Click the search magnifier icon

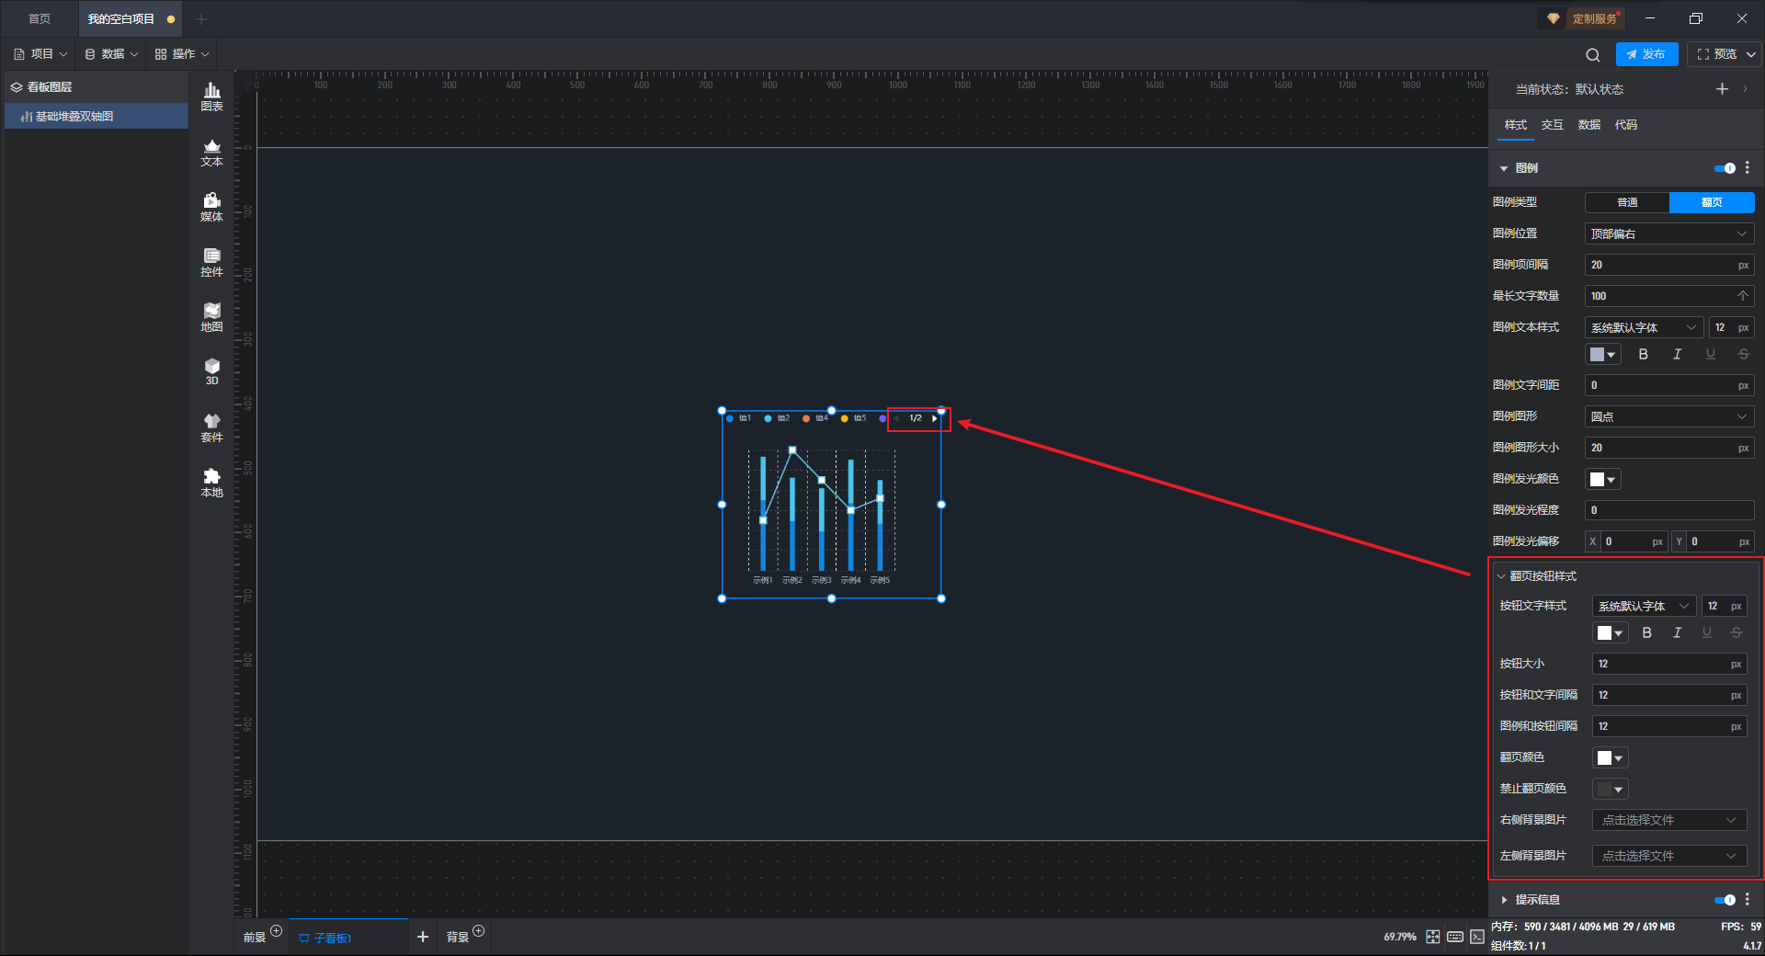click(x=1593, y=54)
